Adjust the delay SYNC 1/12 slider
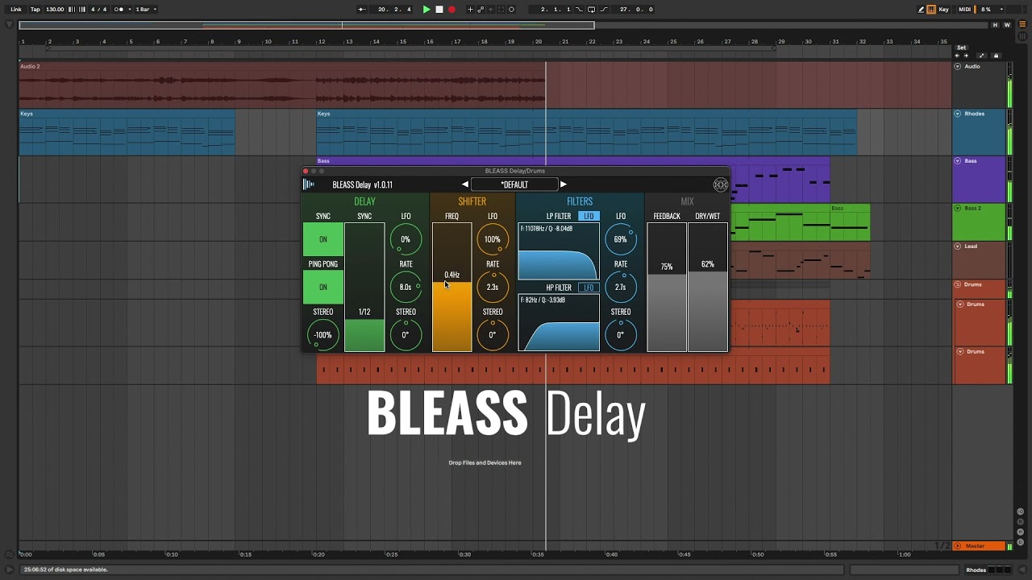Image resolution: width=1032 pixels, height=580 pixels. pyautogui.click(x=364, y=287)
